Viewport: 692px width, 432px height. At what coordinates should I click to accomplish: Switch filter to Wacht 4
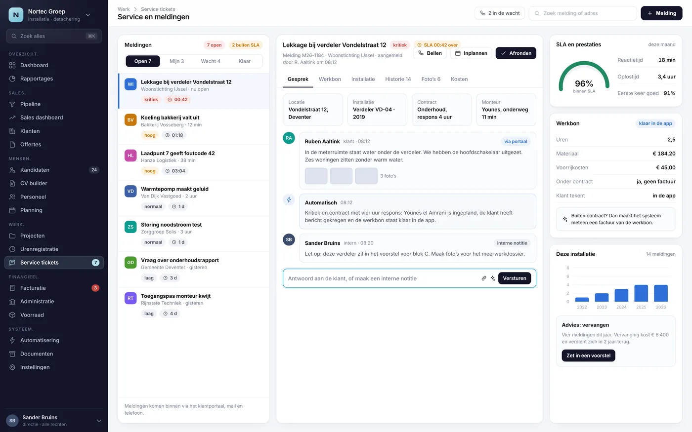point(211,61)
